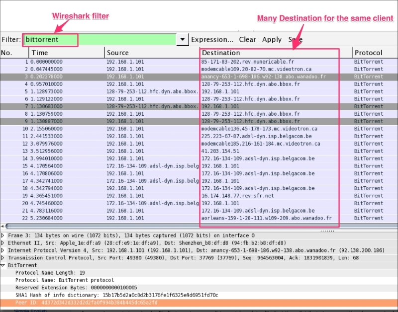Expand Transmission Control Protocol details

3,258
